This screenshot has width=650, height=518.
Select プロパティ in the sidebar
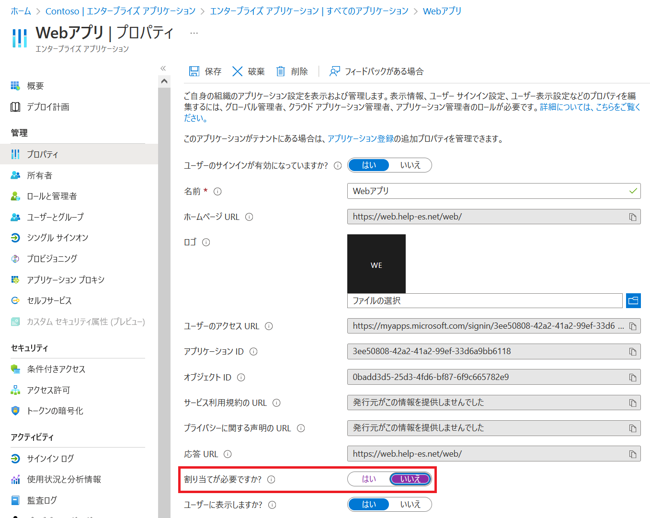click(79, 154)
